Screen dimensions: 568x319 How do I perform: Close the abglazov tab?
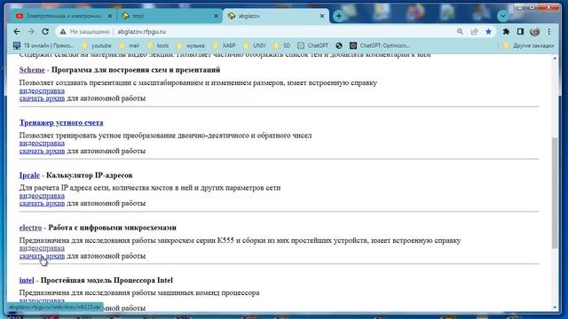pos(322,16)
